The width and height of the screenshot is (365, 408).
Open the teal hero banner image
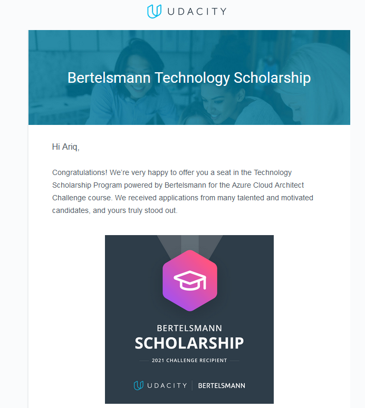coord(189,77)
